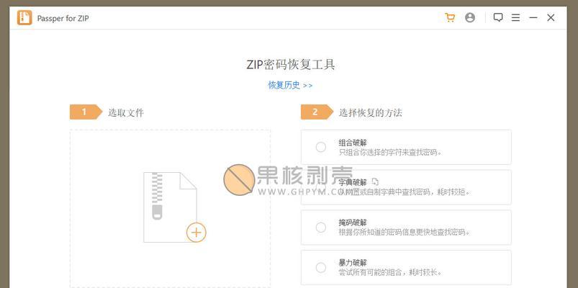Minimize the Passper for ZIP window
The image size is (578, 288).
coord(533,18)
